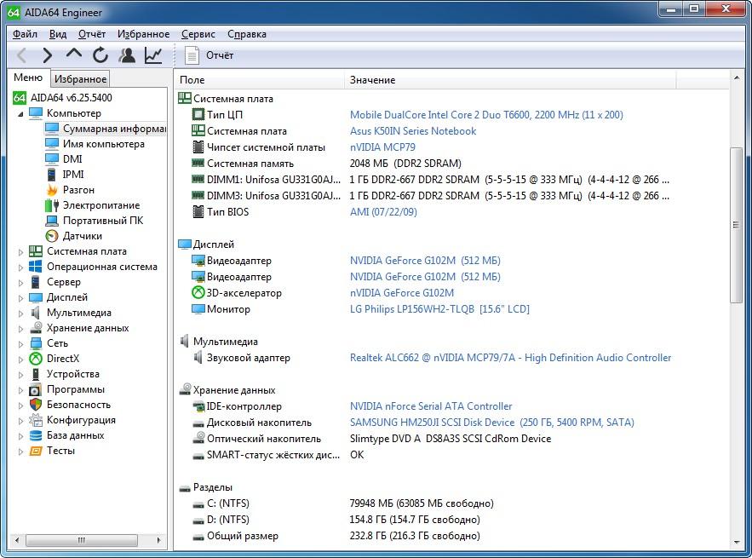Click the Электропитание battery icon
752x558 pixels.
(52, 205)
